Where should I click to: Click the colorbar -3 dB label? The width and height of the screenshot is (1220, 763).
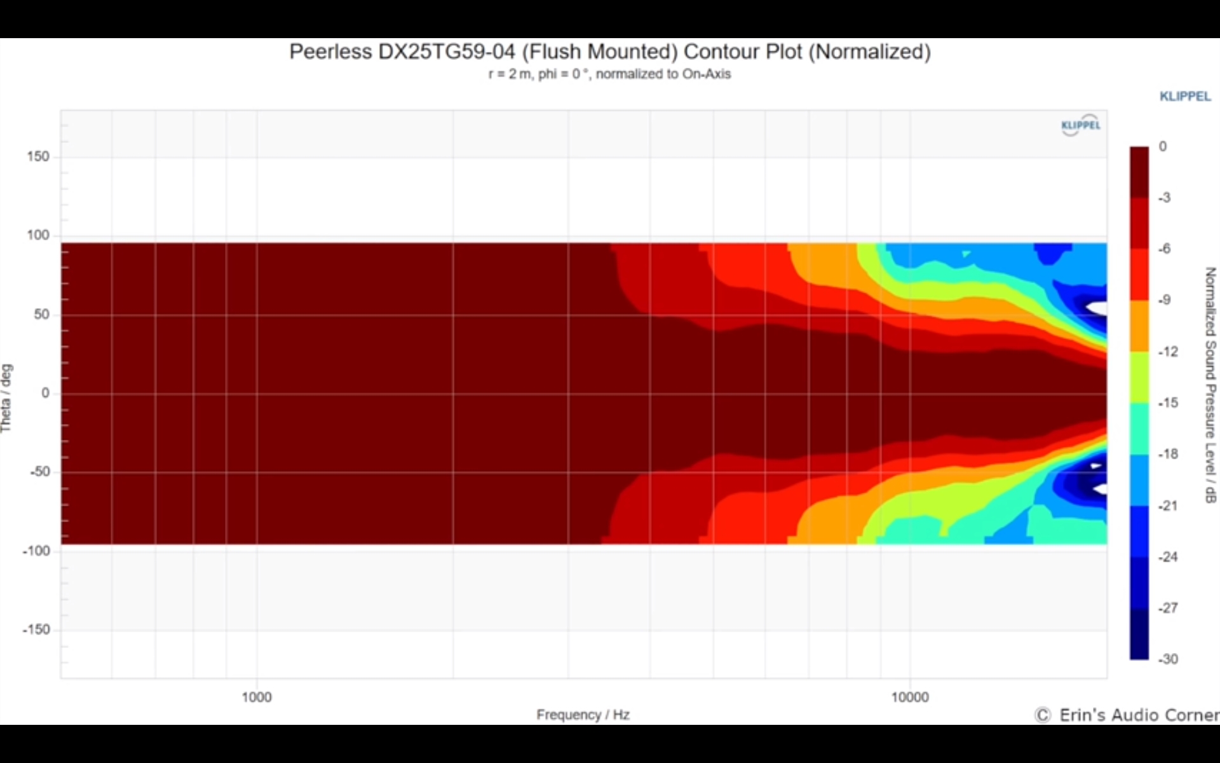coord(1164,198)
